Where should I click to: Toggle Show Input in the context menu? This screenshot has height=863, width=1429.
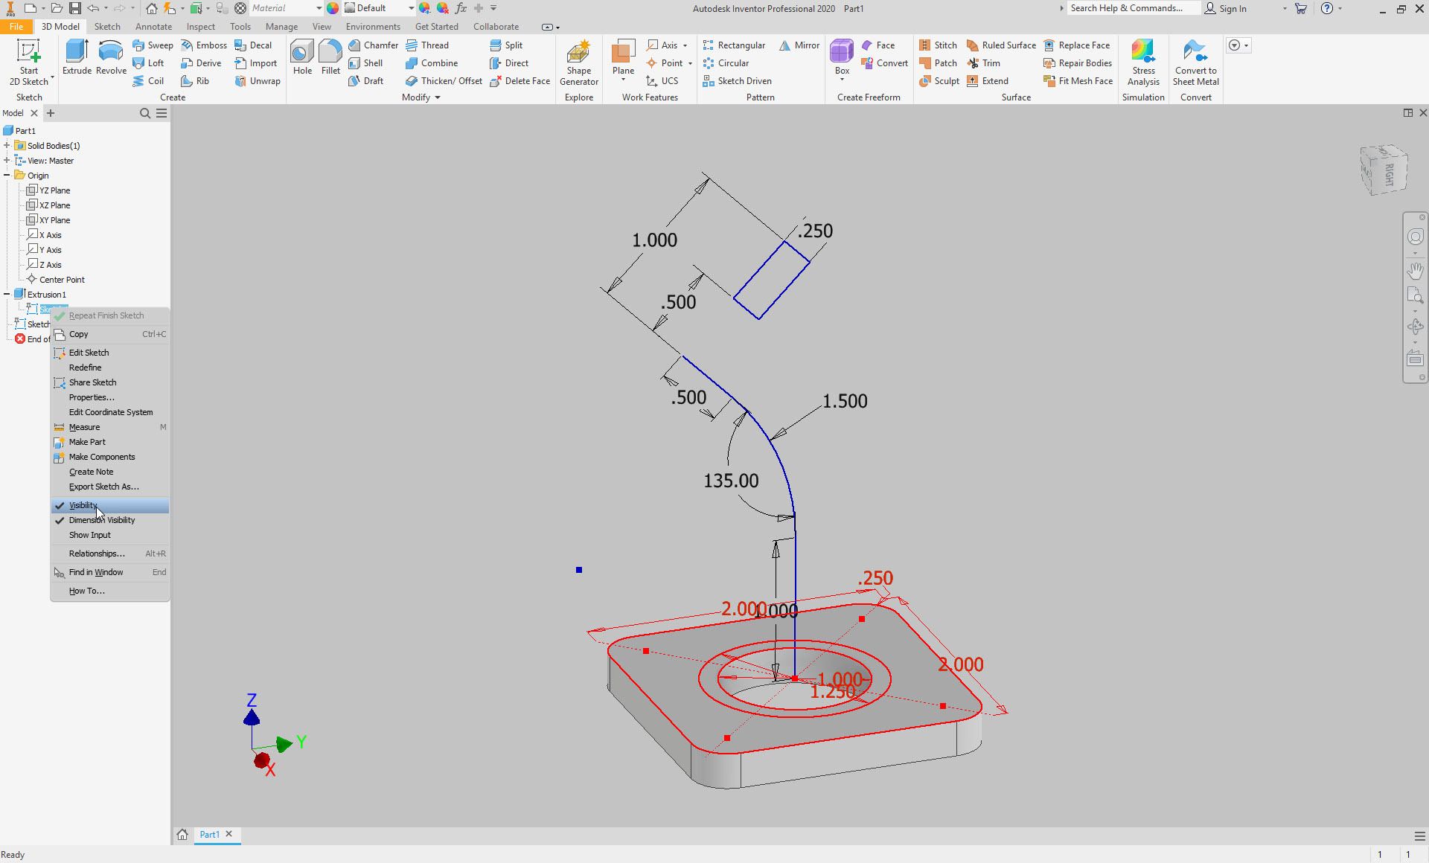pos(89,535)
